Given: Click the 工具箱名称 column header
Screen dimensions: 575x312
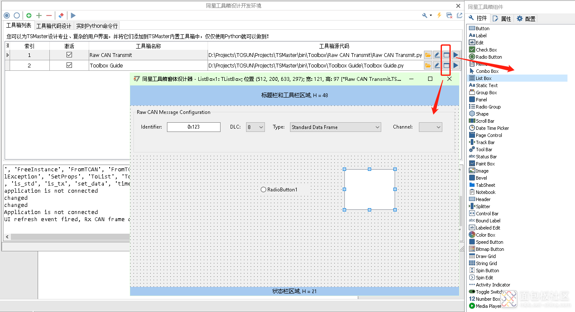Looking at the screenshot, I should coord(149,46).
